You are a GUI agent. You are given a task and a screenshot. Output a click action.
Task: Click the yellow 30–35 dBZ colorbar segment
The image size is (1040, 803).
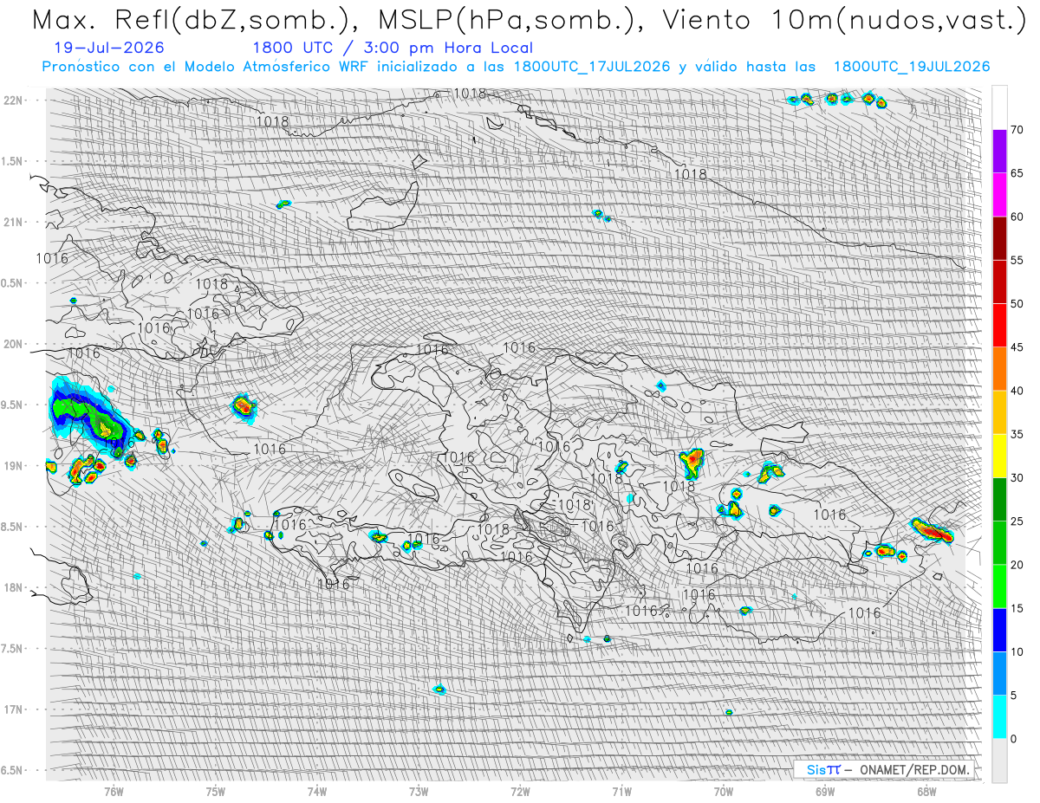pos(999,456)
